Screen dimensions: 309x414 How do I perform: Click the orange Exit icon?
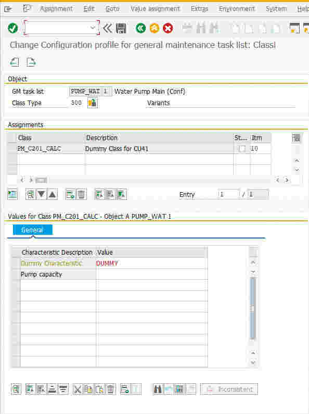pyautogui.click(x=154, y=28)
